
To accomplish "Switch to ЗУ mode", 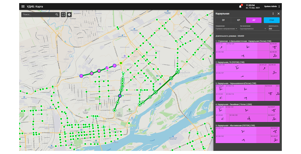I will pyautogui.click(x=223, y=20).
